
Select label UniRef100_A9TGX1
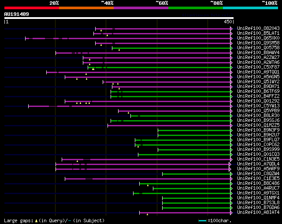click(258, 193)
